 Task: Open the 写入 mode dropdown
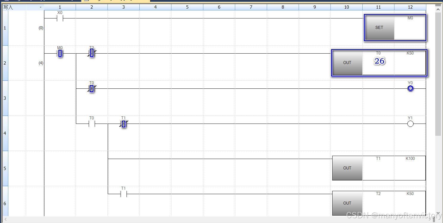40,7
